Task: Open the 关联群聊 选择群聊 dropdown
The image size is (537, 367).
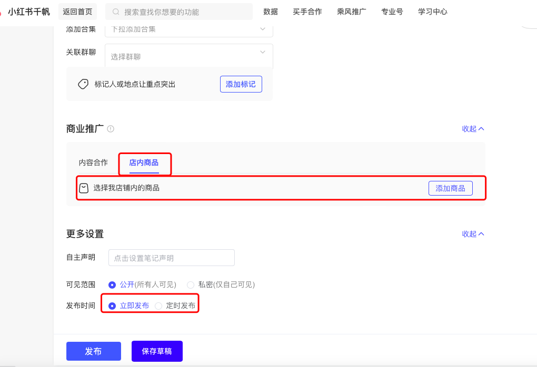Action: point(189,56)
